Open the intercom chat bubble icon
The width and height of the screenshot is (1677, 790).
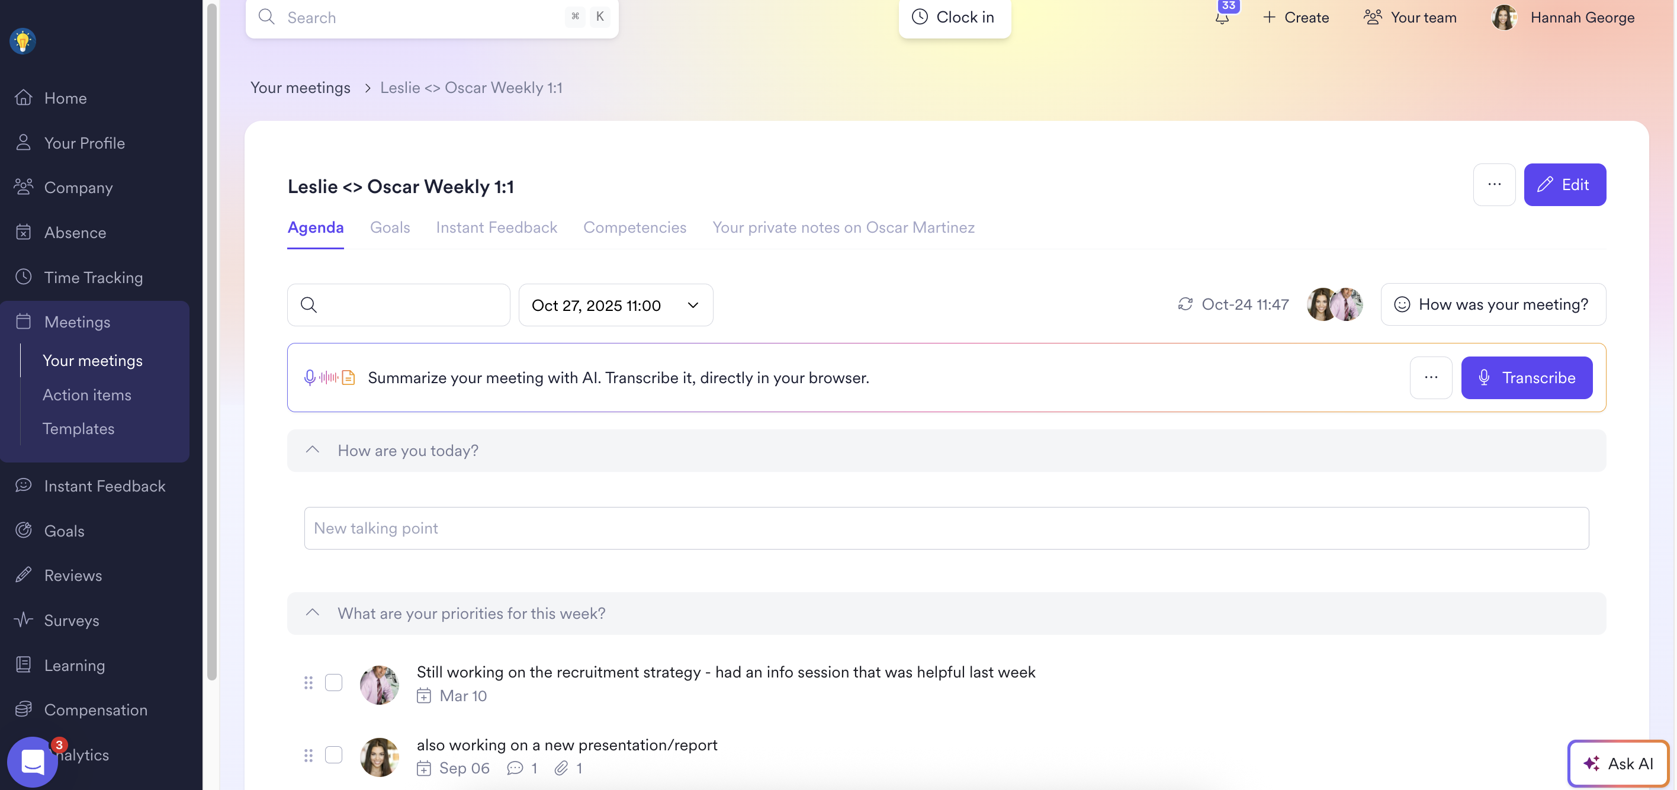tap(32, 761)
